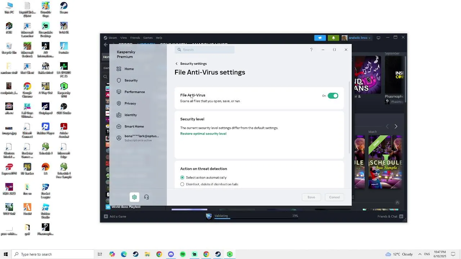Open Discord from the taskbar
Viewport: 461px width, 259px height.
click(171, 254)
